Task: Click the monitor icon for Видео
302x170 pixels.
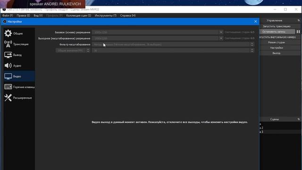Action: pyautogui.click(x=8, y=76)
